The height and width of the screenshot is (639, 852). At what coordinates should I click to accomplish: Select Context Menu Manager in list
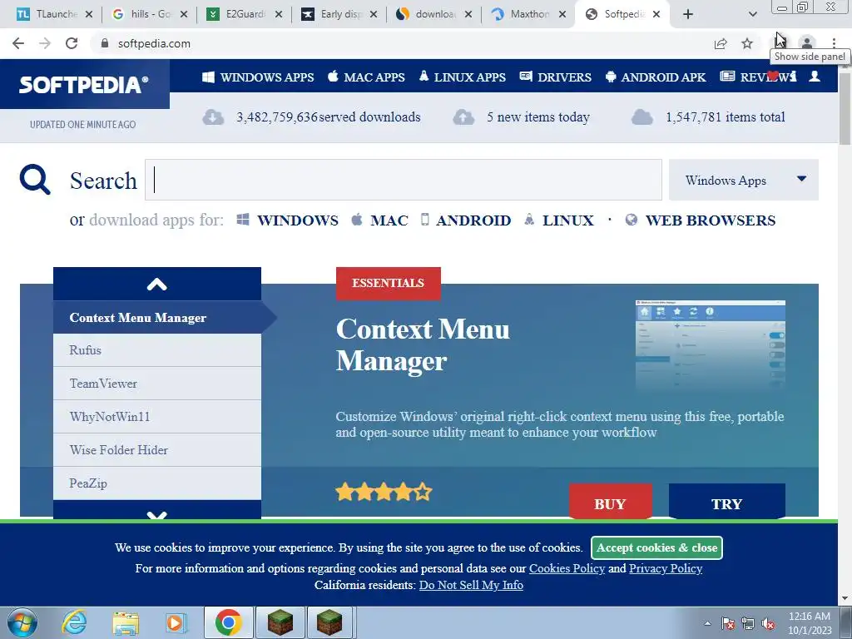157,317
